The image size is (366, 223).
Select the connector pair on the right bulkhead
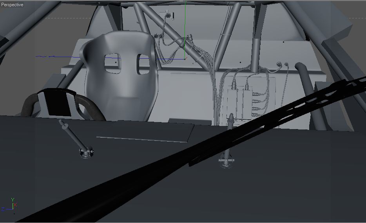click(283, 65)
